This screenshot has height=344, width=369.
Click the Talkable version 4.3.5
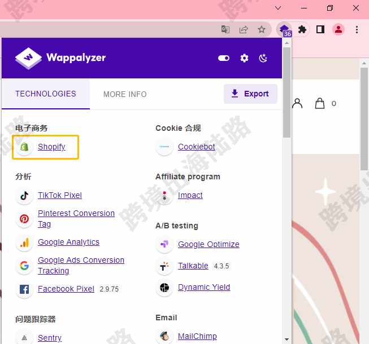click(222, 266)
